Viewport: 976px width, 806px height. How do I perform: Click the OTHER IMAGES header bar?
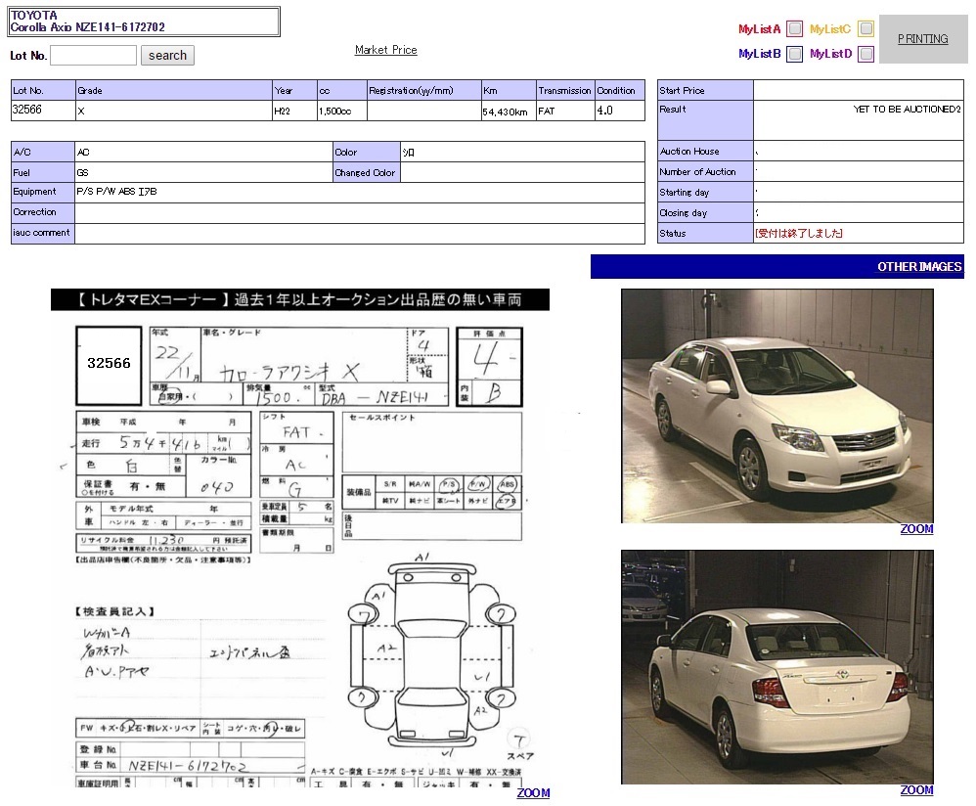click(776, 267)
